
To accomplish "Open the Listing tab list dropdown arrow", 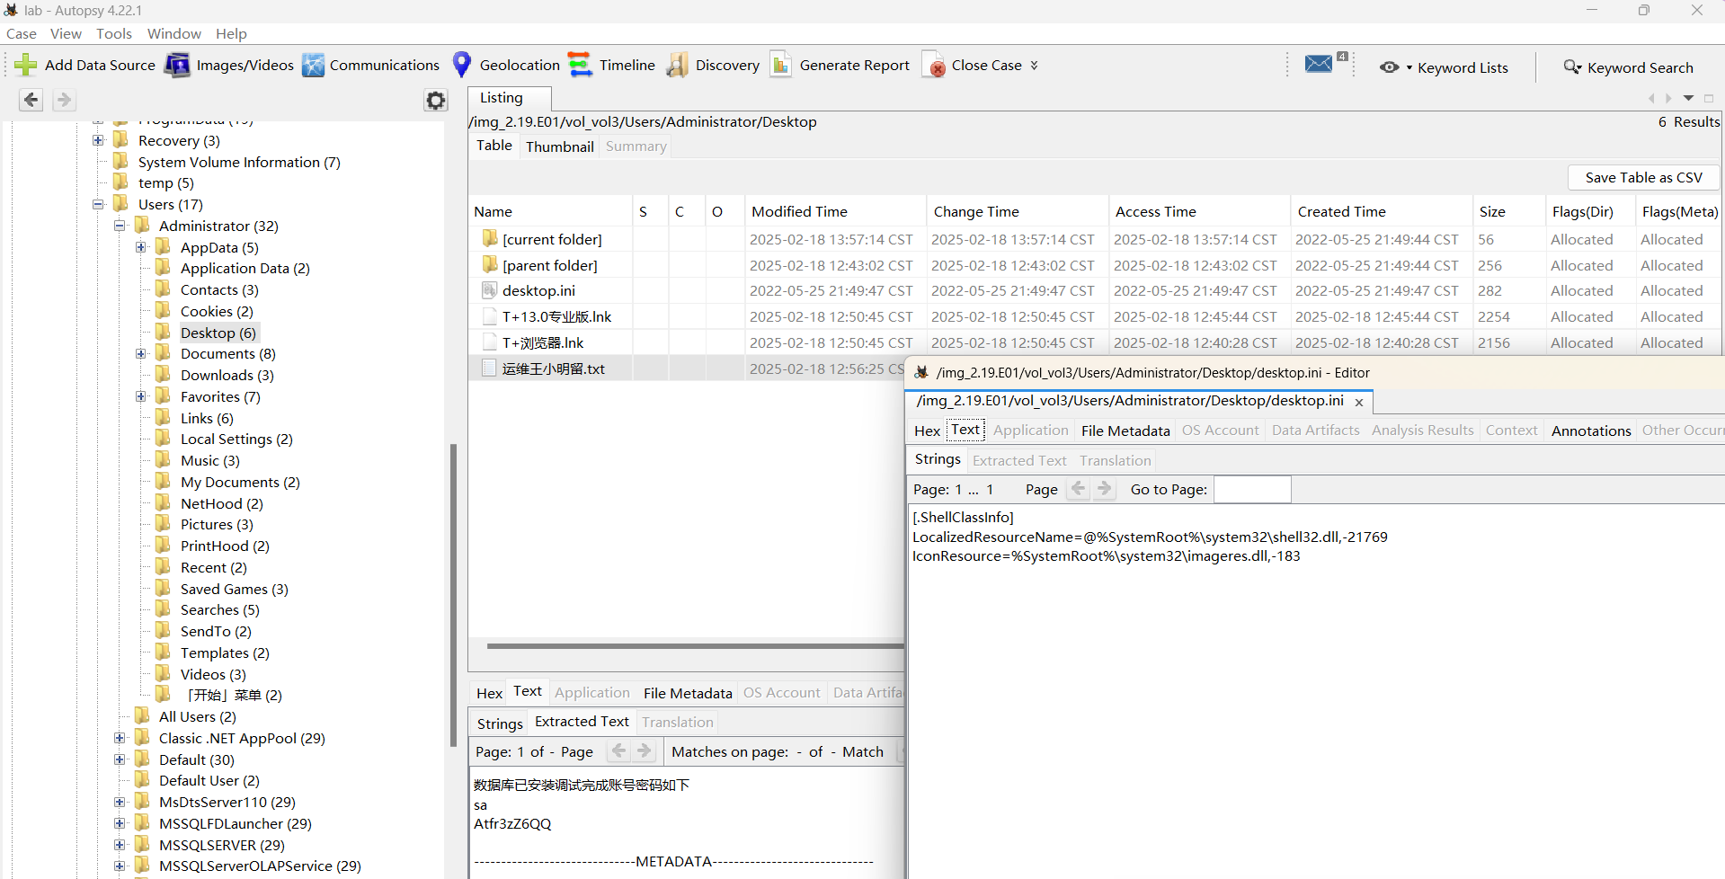I will coord(1688,98).
